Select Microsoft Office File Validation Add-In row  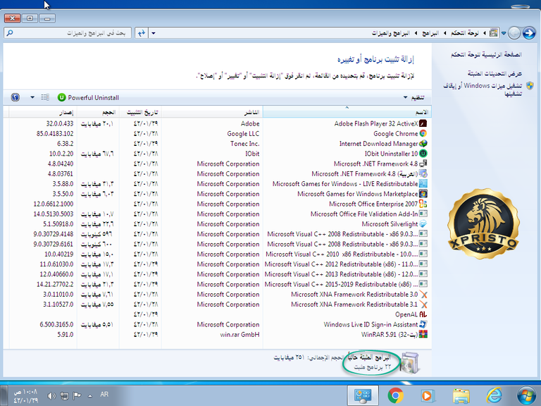click(x=218, y=214)
